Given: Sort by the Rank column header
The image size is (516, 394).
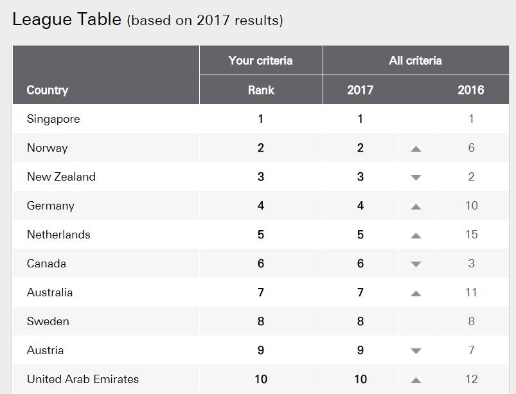Looking at the screenshot, I should pos(261,90).
